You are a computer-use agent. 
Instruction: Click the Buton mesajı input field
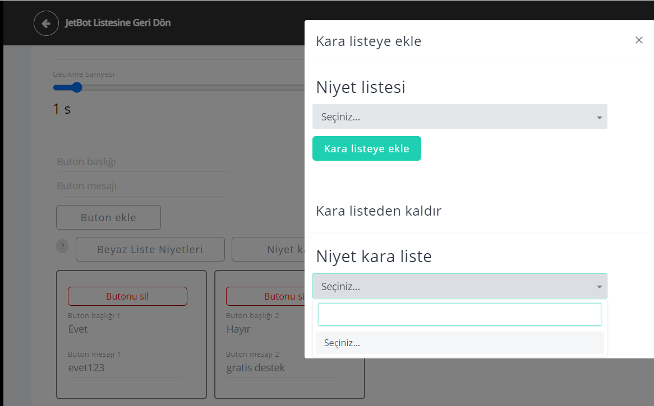[x=142, y=186]
